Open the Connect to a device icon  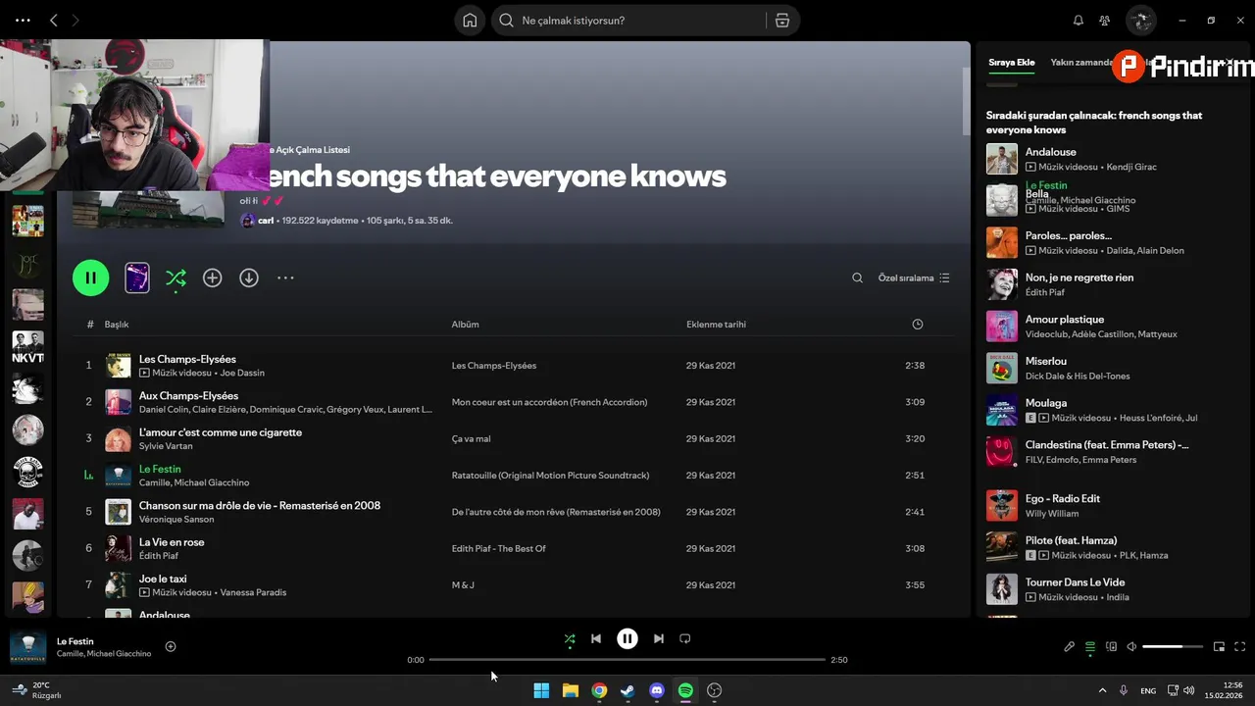[x=1112, y=647]
